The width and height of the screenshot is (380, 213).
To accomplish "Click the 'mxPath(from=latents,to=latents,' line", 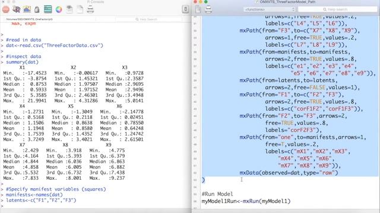I will (289, 80).
